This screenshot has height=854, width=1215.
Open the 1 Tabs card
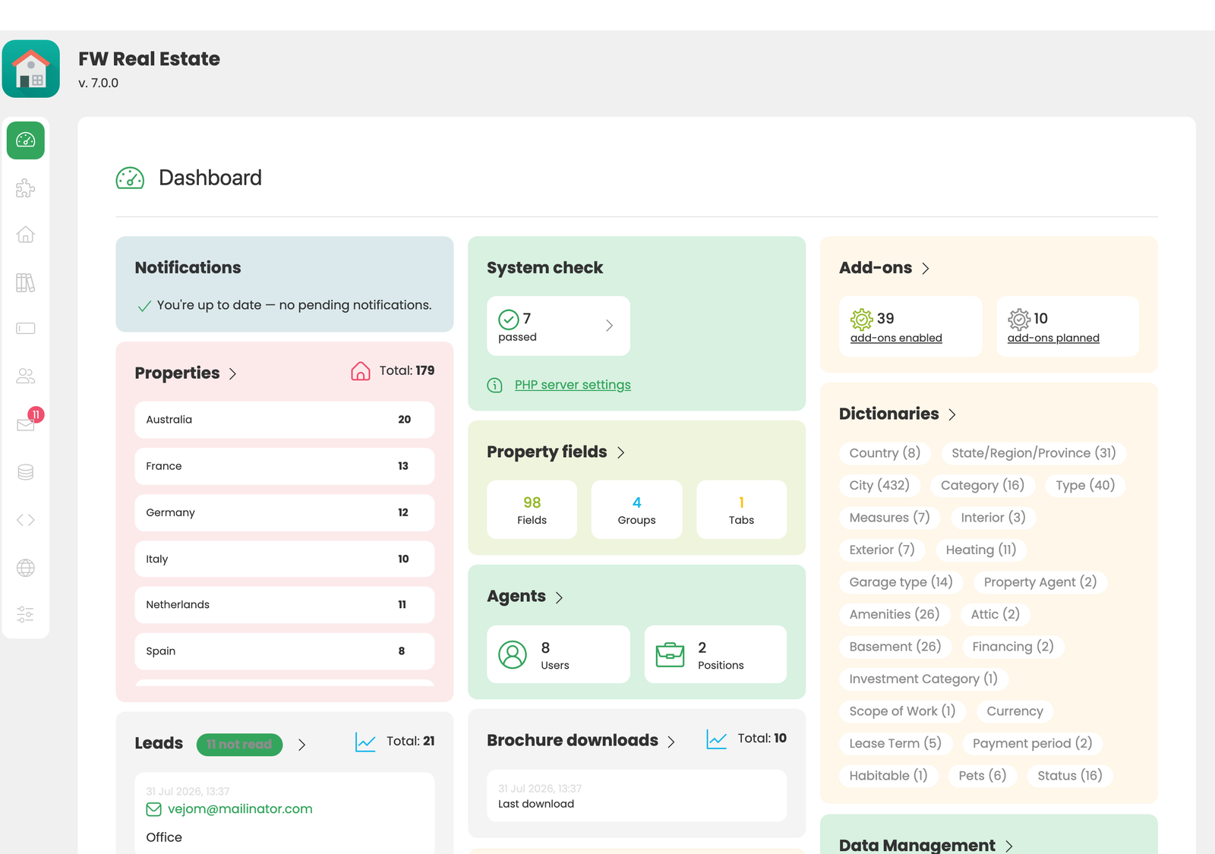click(741, 509)
